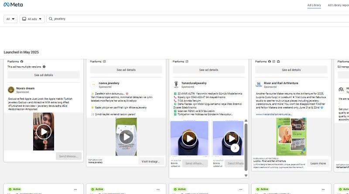Open www.riverandrailartventure.ca link

tap(274, 114)
